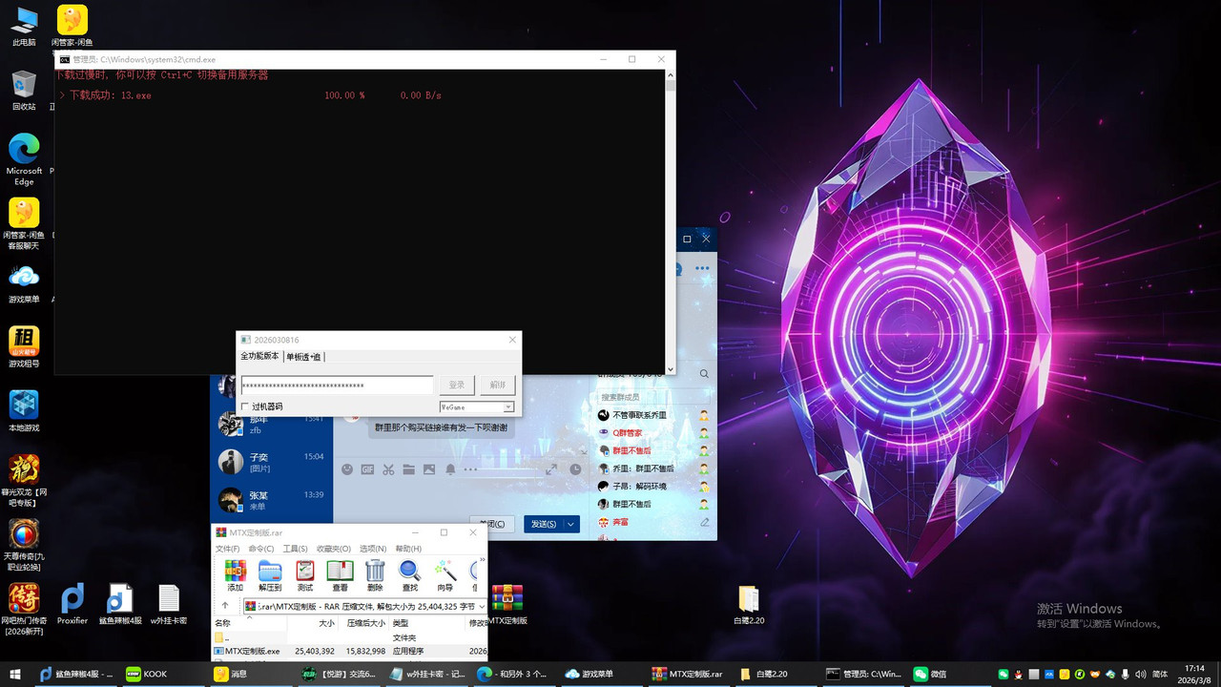Open the 文件(F) menu in WinRAR
The height and width of the screenshot is (687, 1221).
point(227,549)
